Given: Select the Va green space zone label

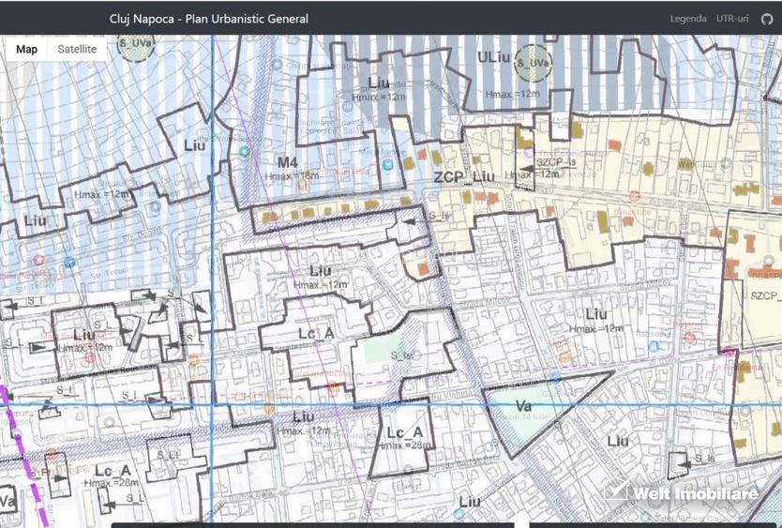Looking at the screenshot, I should click(524, 406).
